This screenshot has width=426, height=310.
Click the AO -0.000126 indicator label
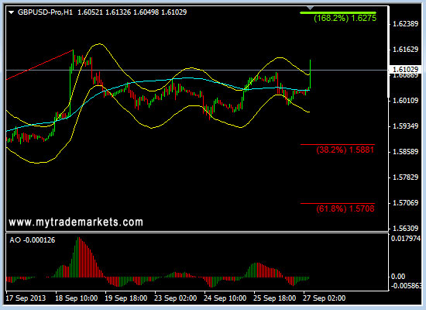point(33,240)
